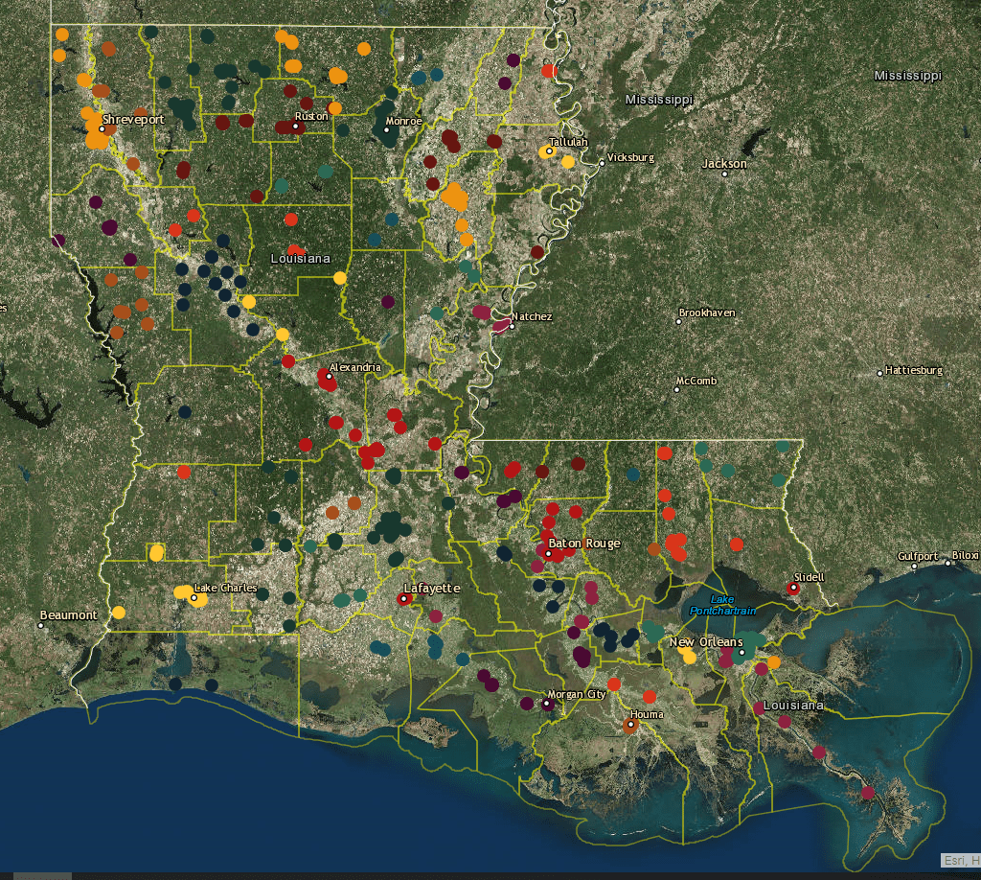Image resolution: width=981 pixels, height=880 pixels.
Task: Click the Vicksburg city dot
Action: click(603, 163)
